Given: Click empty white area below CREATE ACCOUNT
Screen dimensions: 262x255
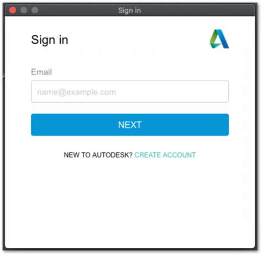Looking at the screenshot, I should pyautogui.click(x=130, y=203).
